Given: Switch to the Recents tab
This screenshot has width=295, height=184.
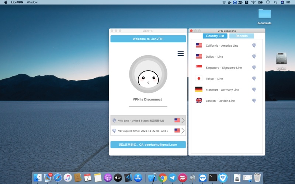Looking at the screenshot, I should point(242,36).
